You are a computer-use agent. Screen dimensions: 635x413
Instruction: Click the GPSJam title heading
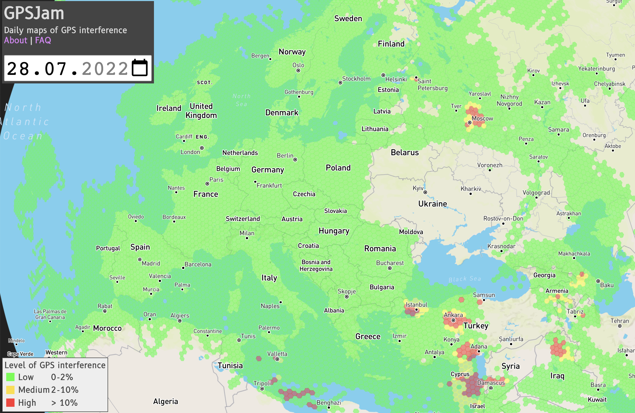pos(34,13)
